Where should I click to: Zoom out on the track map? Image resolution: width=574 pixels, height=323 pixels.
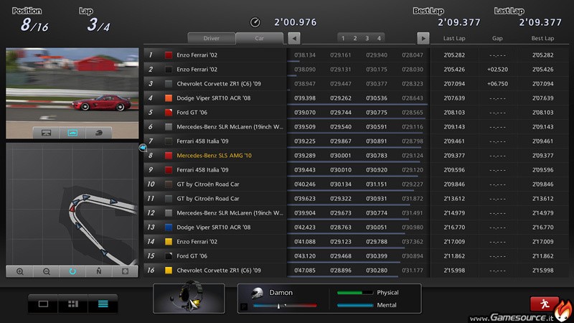tap(47, 271)
